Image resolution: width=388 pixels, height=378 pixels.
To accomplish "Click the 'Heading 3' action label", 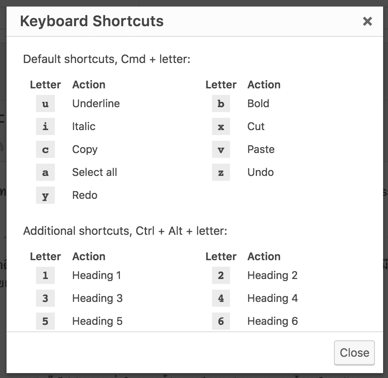I will pyautogui.click(x=97, y=299).
